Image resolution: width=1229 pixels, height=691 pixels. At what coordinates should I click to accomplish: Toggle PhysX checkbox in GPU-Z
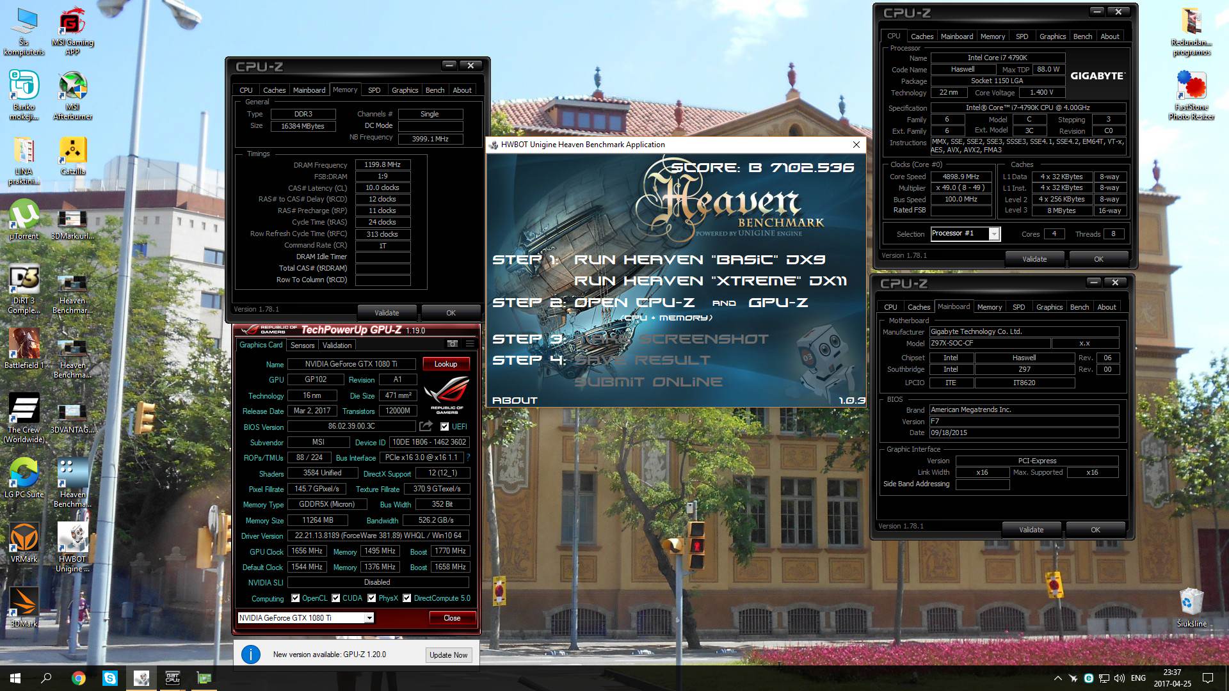[371, 598]
